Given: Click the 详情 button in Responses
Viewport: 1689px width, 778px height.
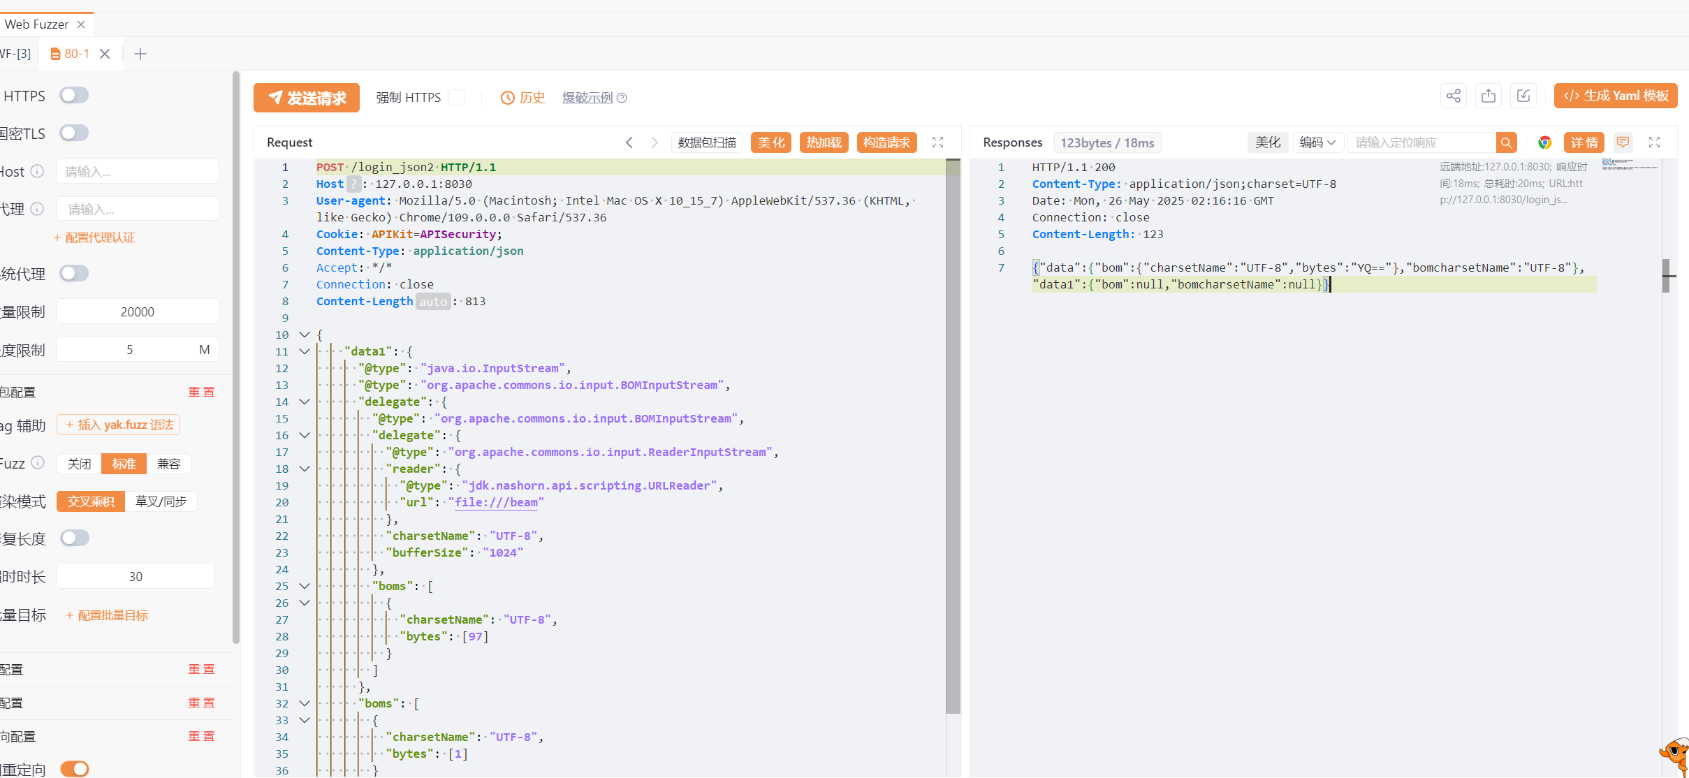Looking at the screenshot, I should coord(1584,142).
